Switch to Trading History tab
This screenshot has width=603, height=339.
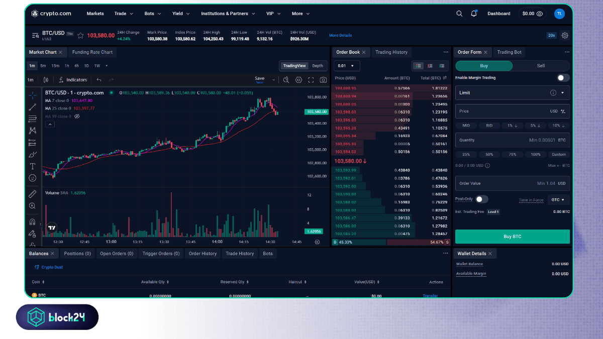click(x=391, y=52)
